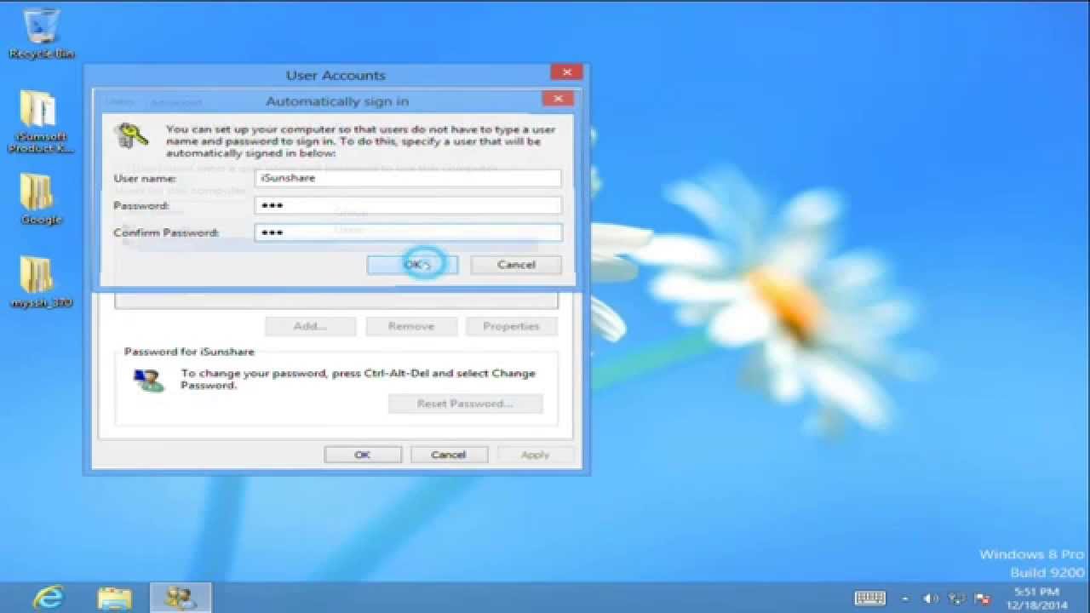Open File Explorer from the taskbar
Viewport: 1090px width, 613px height.
(114, 598)
